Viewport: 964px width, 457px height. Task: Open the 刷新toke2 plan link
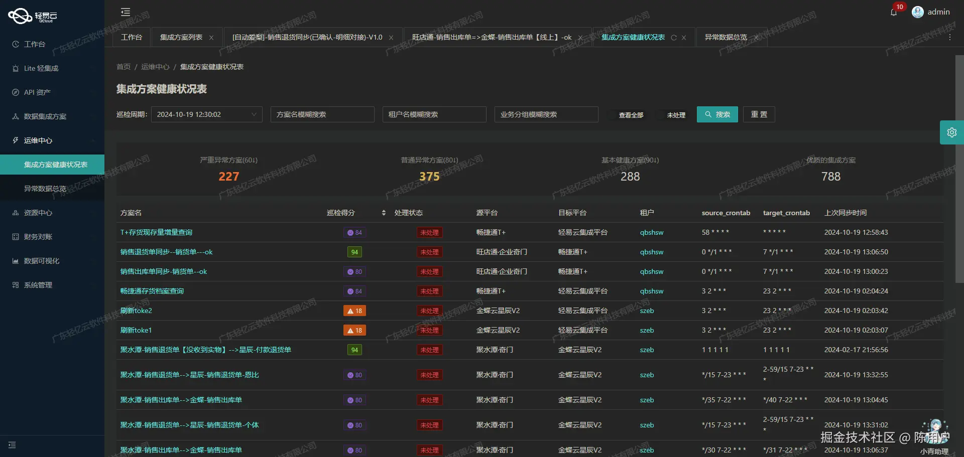point(136,311)
